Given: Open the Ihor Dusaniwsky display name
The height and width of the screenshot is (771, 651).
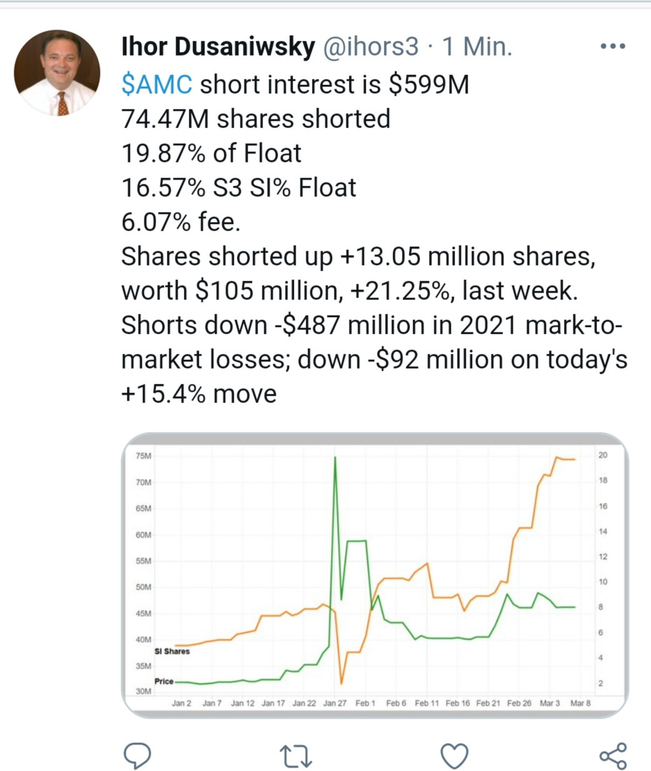Looking at the screenshot, I should point(218,47).
